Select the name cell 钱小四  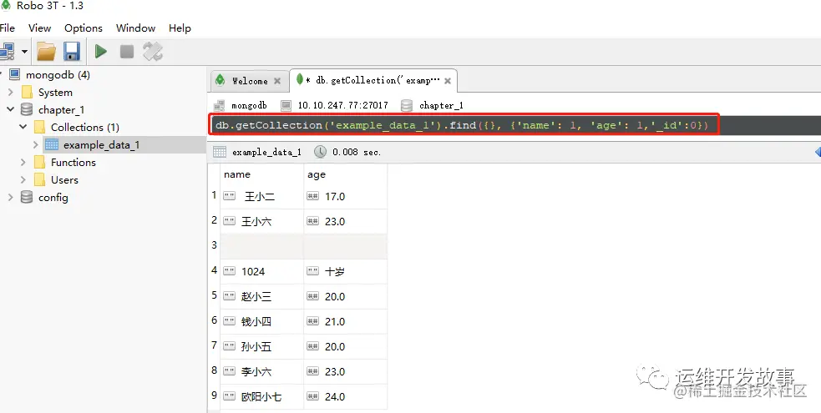261,321
